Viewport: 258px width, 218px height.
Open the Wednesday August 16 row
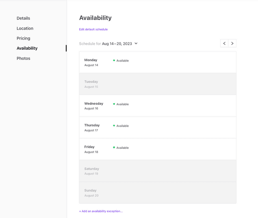pos(158,106)
